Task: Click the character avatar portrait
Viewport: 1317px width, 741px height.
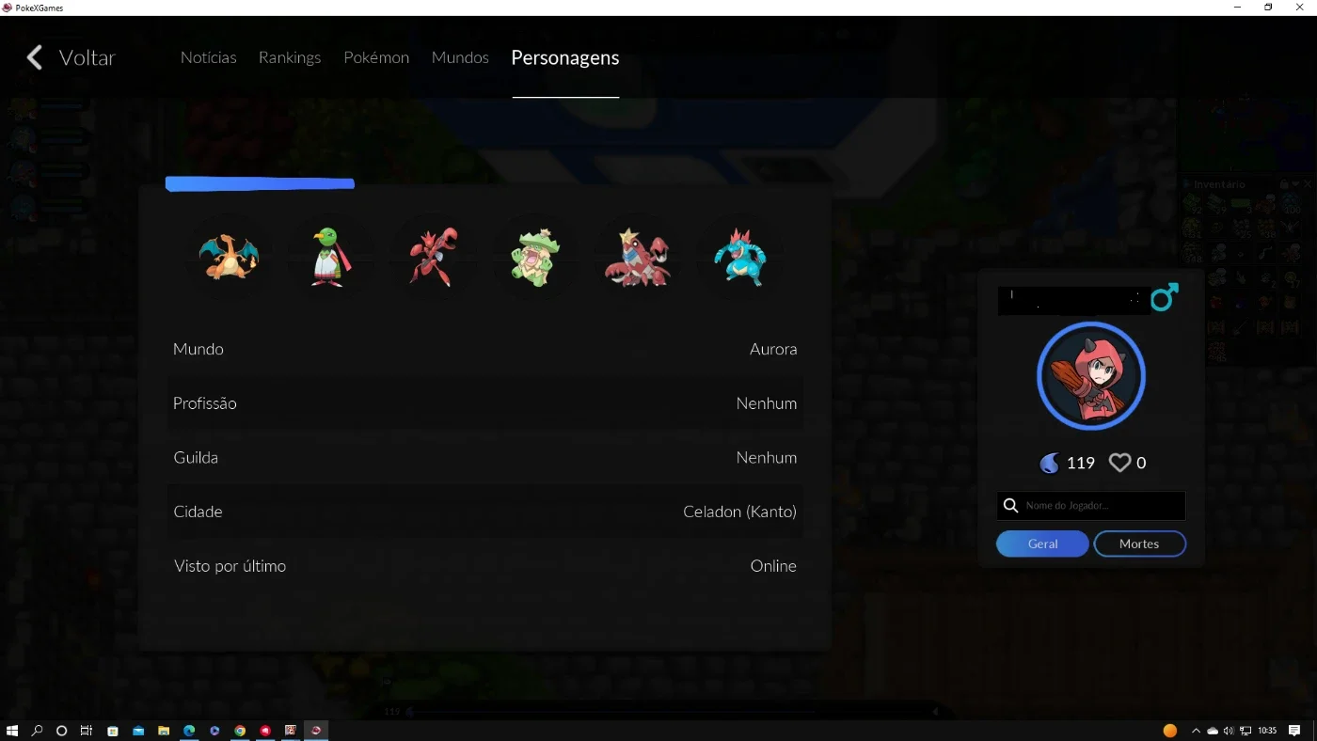Action: [1091, 376]
